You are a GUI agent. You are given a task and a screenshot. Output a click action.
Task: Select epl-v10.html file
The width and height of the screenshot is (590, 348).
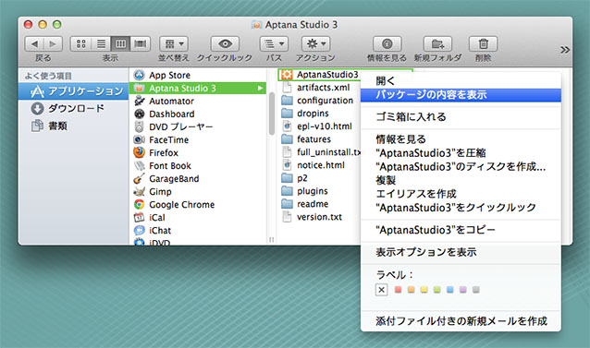pyautogui.click(x=320, y=126)
